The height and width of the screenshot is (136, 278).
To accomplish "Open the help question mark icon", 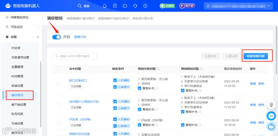I will (145, 6).
